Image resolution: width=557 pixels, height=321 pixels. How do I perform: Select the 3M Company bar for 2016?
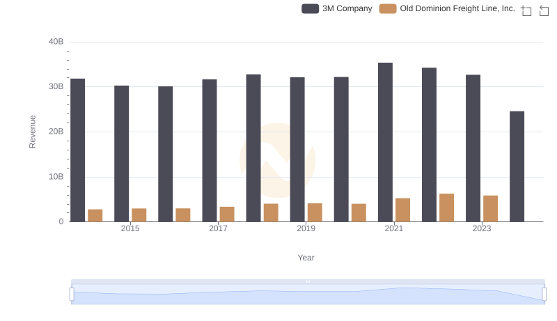click(166, 154)
